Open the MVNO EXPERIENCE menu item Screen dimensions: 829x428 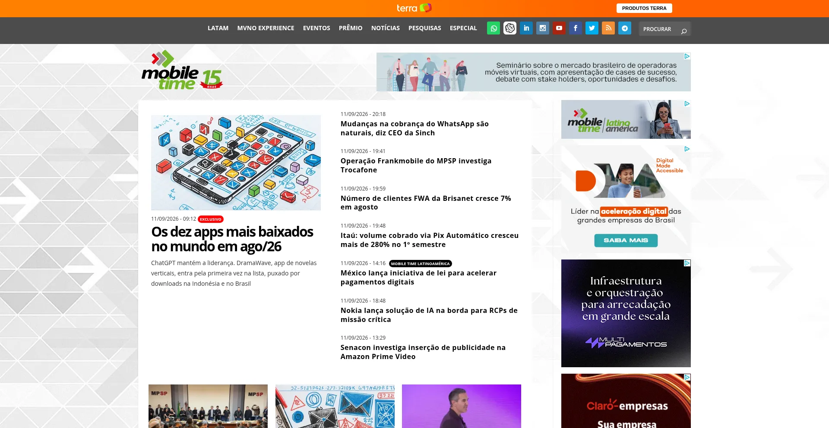pos(266,28)
